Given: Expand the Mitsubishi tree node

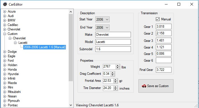Looking at the screenshot, I should (4, 92).
